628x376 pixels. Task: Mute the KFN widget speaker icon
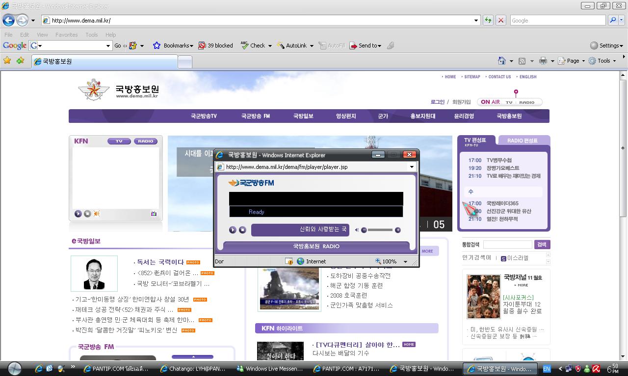point(97,213)
